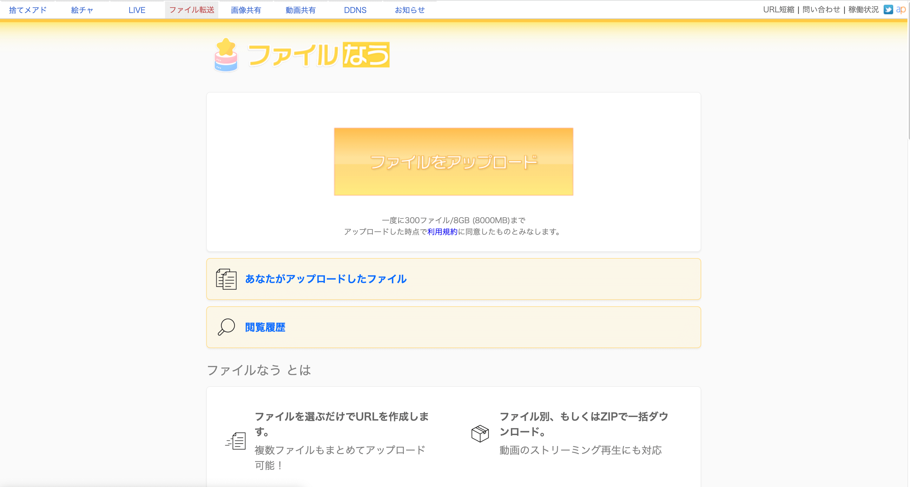The width and height of the screenshot is (910, 487).
Task: Select the ファイル転送 tab
Action: tap(191, 10)
